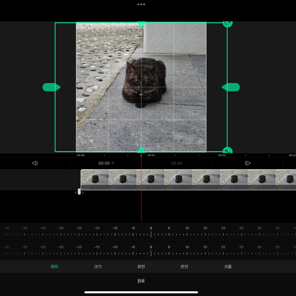Tap the green top edge triangle handle
This screenshot has height=296, width=296.
click(141, 24)
